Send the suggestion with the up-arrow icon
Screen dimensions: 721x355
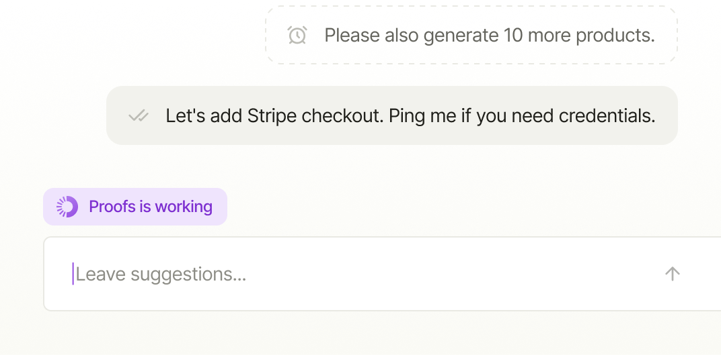[x=673, y=274]
